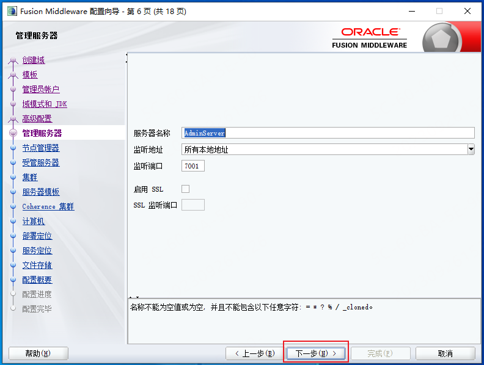Open 创建域 step in sidebar

(34, 60)
